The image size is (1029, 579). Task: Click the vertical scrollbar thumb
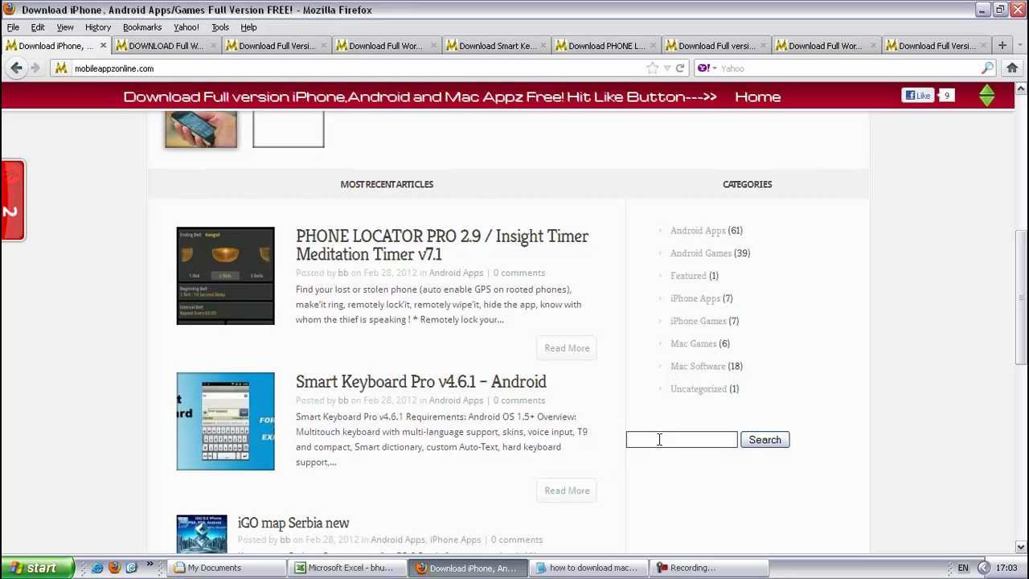pos(1021,298)
